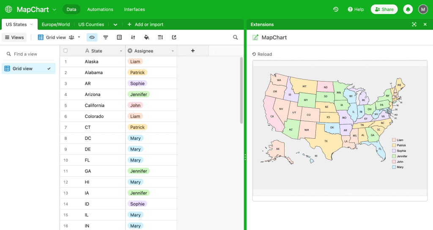Switch to the Interfaces tab
Screen dimensions: 433x230
tap(134, 9)
